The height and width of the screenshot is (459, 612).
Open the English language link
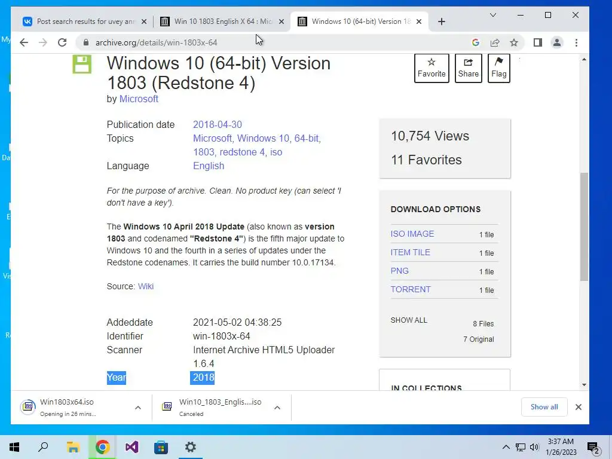pos(209,166)
